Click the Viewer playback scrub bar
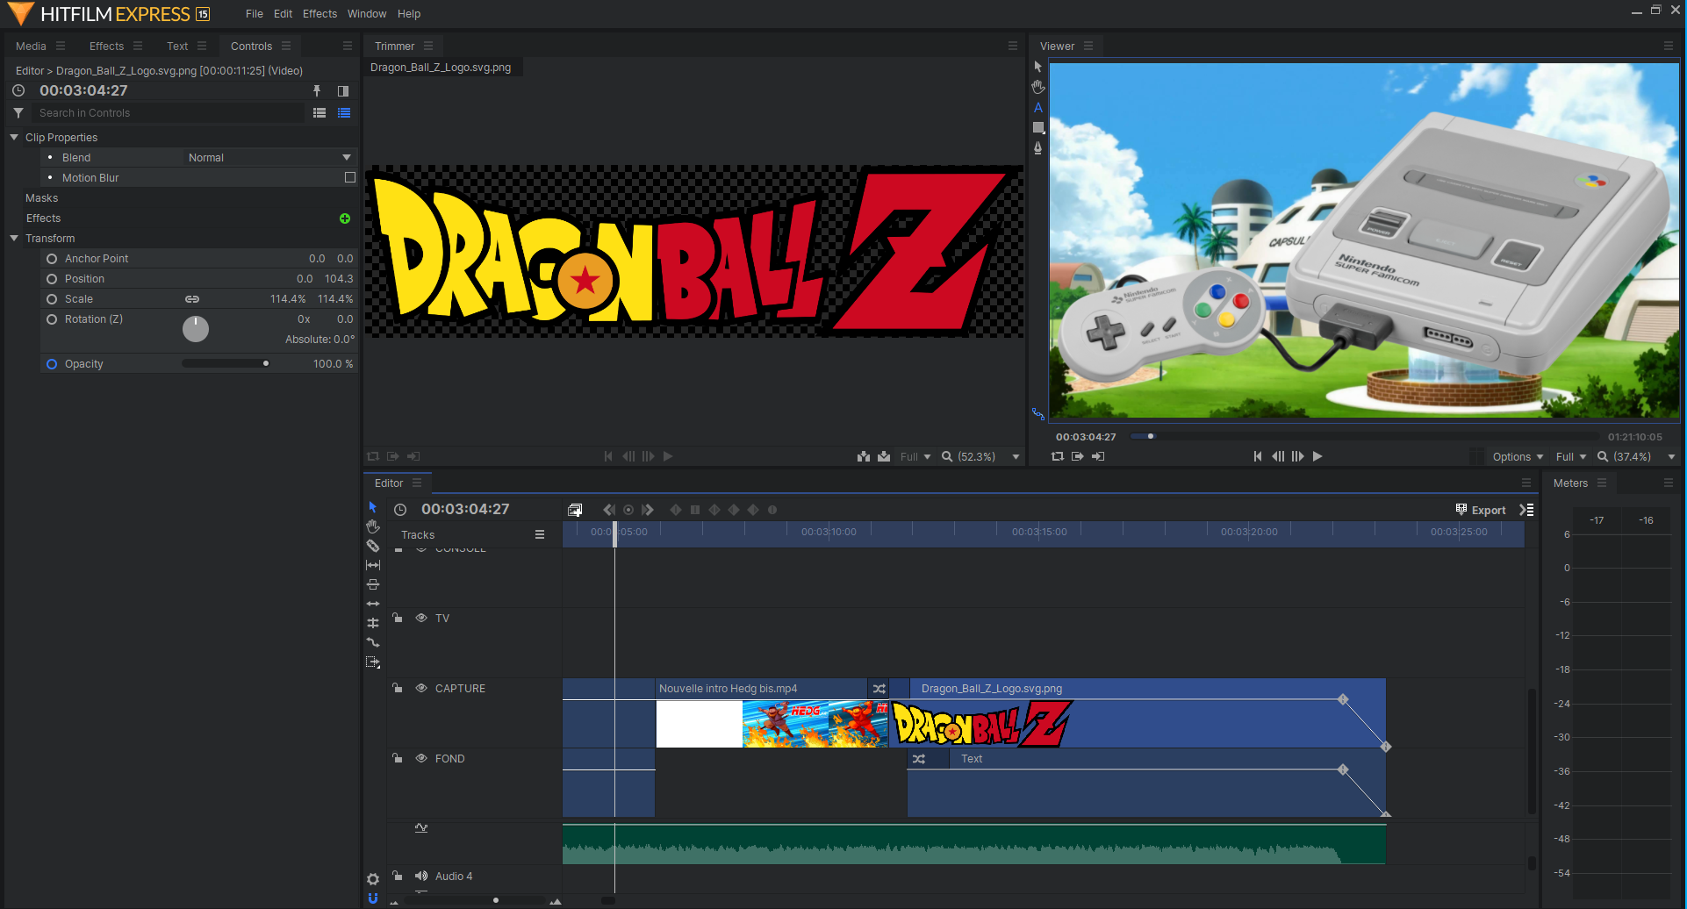The image size is (1687, 909). (1364, 436)
